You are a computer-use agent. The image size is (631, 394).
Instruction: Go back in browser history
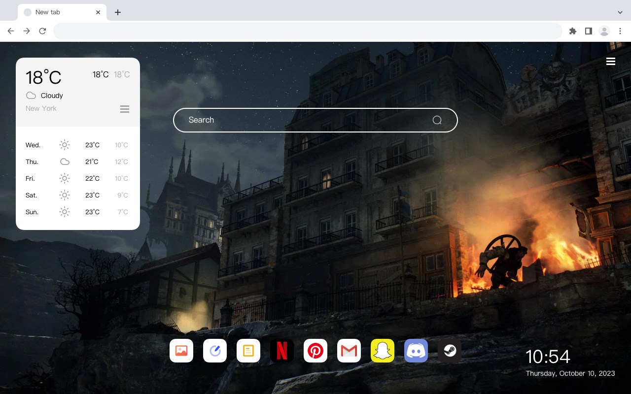[x=11, y=31]
